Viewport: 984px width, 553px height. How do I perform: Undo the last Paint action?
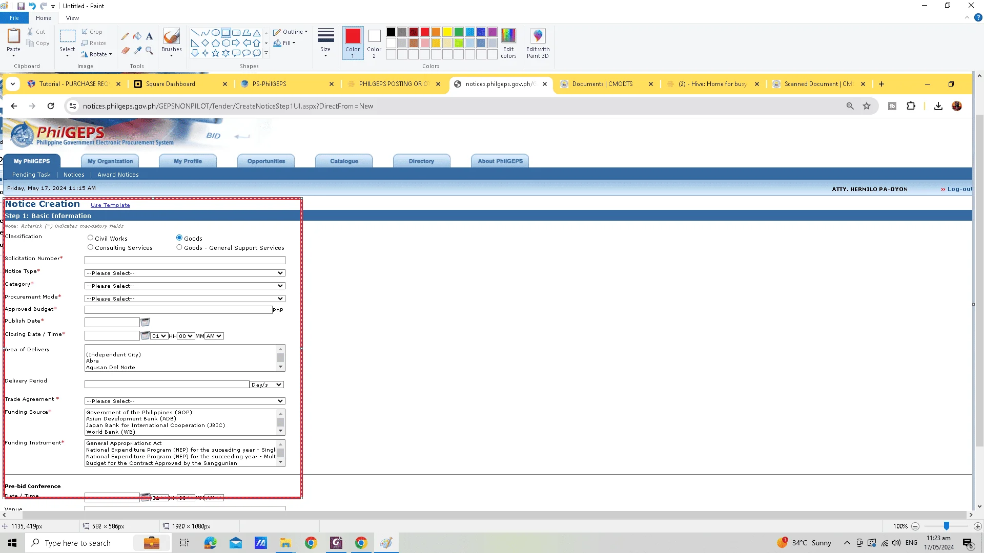[x=32, y=6]
